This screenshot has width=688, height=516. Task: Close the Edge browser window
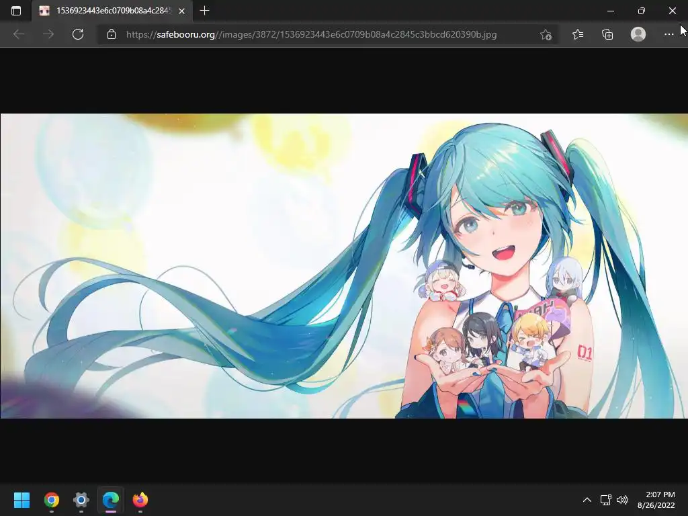pyautogui.click(x=672, y=11)
